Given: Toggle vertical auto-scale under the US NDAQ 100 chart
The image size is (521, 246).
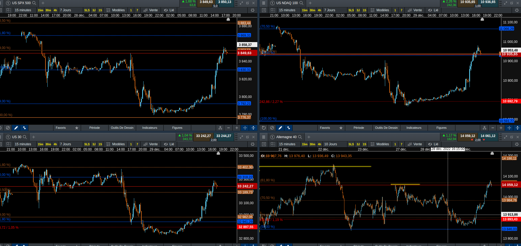Looking at the screenshot, I should pyautogui.click(x=517, y=128).
